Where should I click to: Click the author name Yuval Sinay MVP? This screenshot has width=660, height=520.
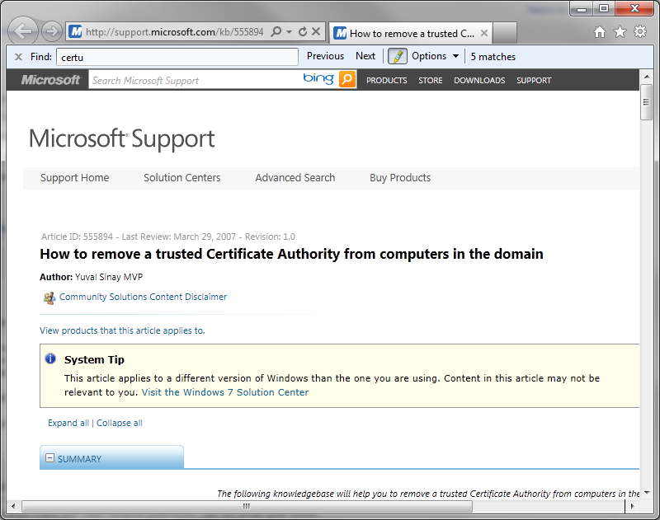pyautogui.click(x=109, y=277)
